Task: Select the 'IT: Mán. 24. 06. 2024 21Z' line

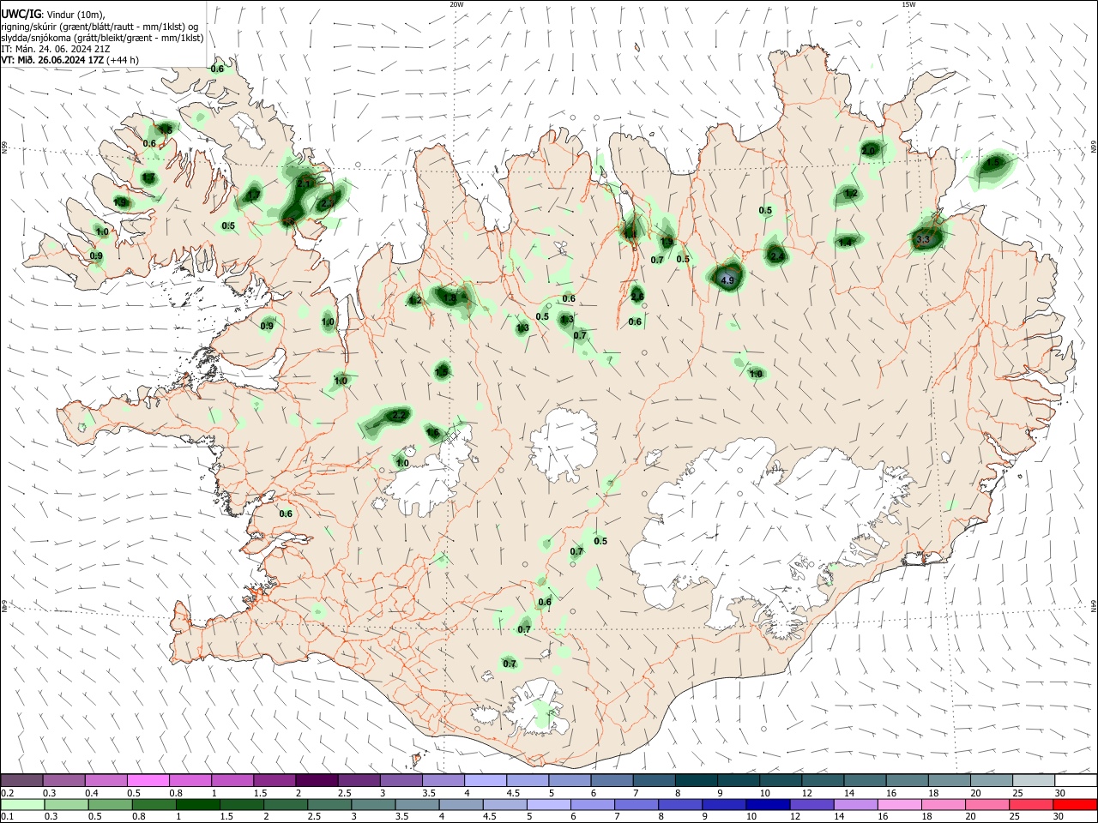Action: coord(56,49)
